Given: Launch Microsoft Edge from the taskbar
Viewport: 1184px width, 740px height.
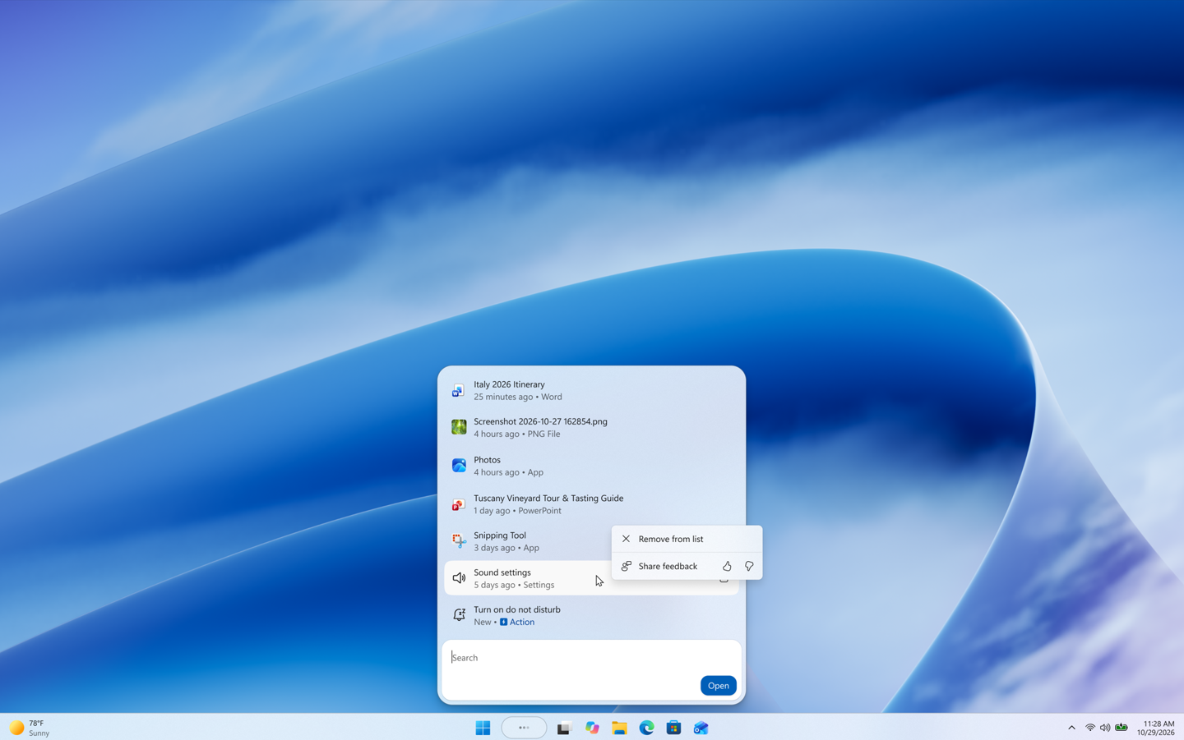Looking at the screenshot, I should pos(646,728).
